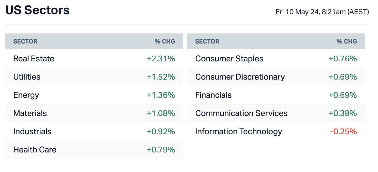378x172 pixels.
Task: Open the Health Care sector
Action: (x=35, y=150)
